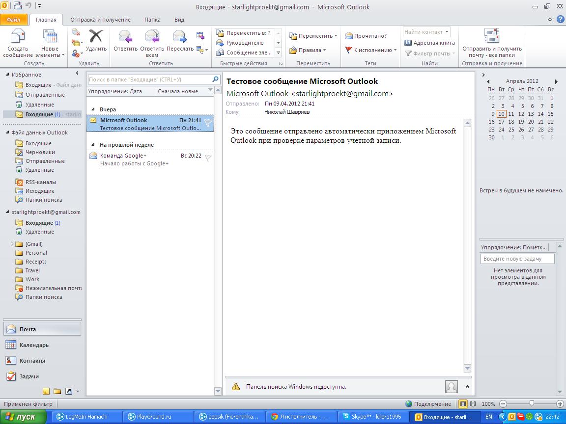The image size is (566, 424).
Task: Expand the people pane with the up arrow
Action: pyautogui.click(x=467, y=387)
